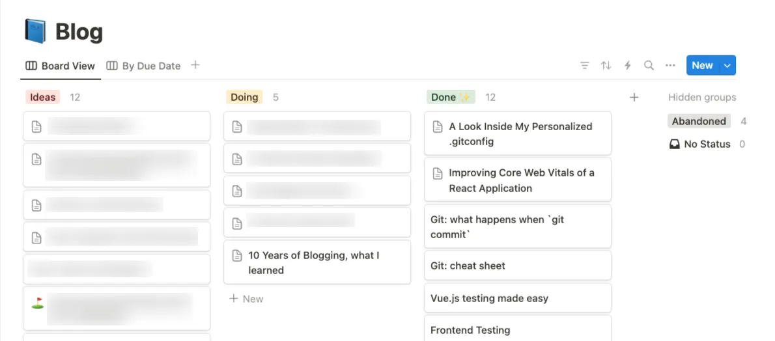Add a new view with plus icon
775x341 pixels.
click(195, 64)
